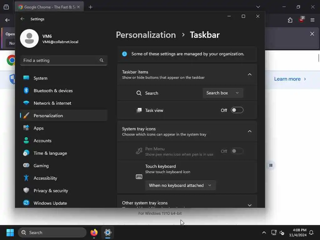Click the Task view icon in settings row
320x240 pixels.
point(139,110)
